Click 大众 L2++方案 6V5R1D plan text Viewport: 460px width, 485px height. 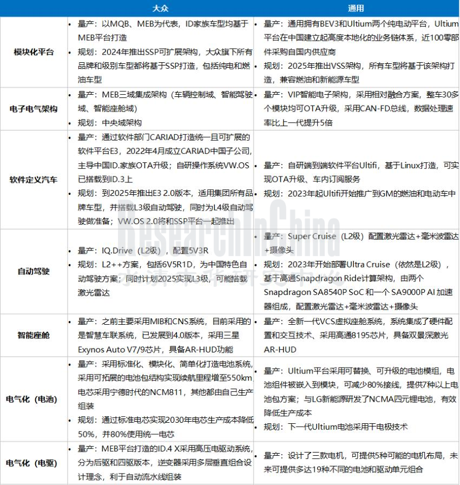tap(162, 279)
